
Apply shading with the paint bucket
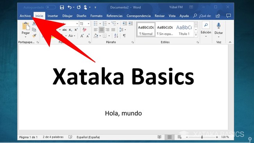[x=96, y=36]
